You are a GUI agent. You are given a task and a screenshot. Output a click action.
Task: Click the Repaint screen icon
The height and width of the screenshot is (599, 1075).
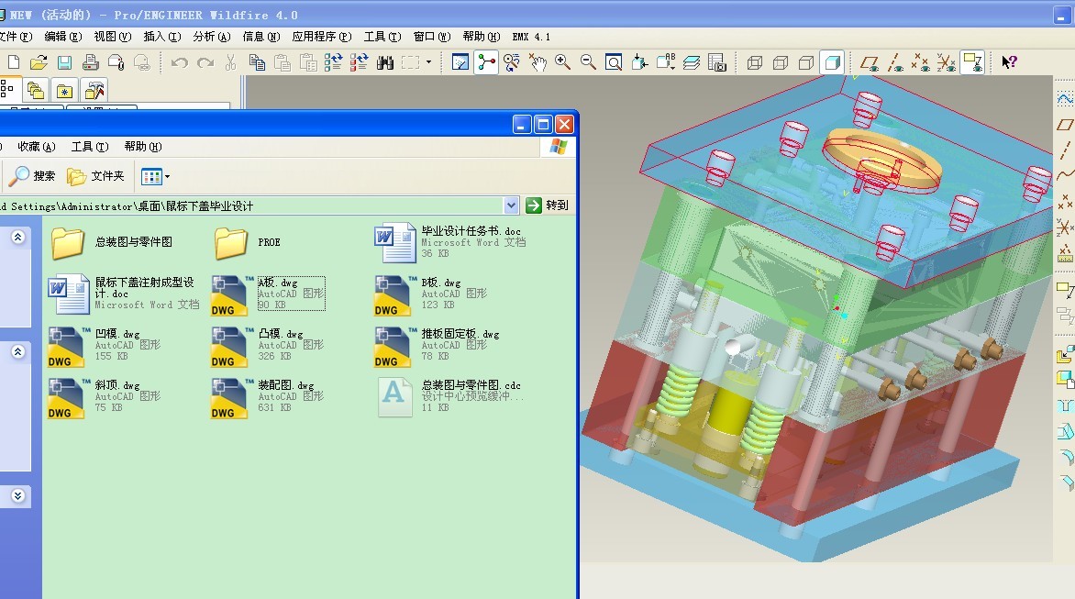click(x=460, y=62)
